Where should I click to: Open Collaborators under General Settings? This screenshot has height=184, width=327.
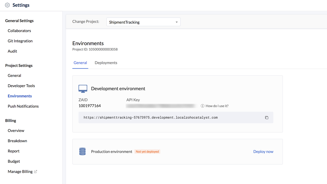(x=19, y=30)
